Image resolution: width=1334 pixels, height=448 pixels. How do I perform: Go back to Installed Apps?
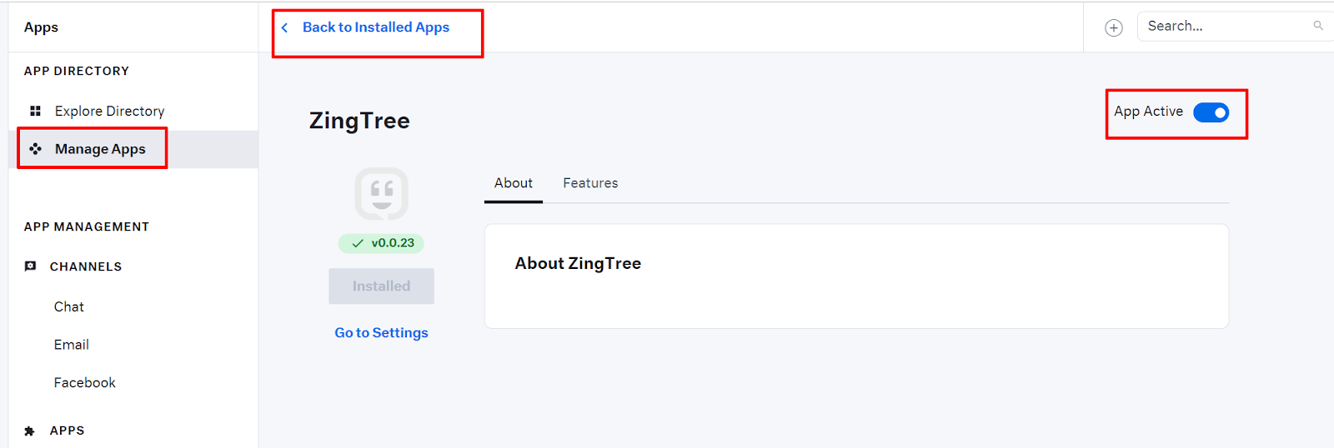point(376,27)
